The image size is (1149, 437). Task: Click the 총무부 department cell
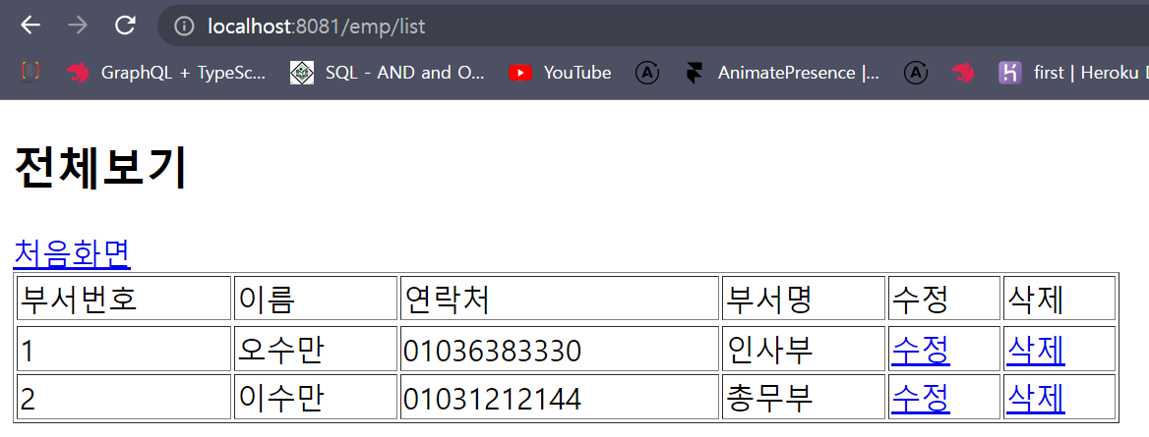[x=804, y=397]
